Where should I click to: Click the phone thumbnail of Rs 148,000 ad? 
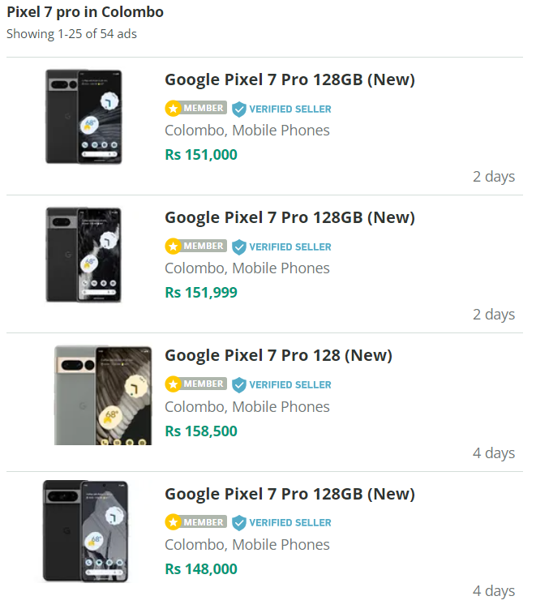pos(85,531)
